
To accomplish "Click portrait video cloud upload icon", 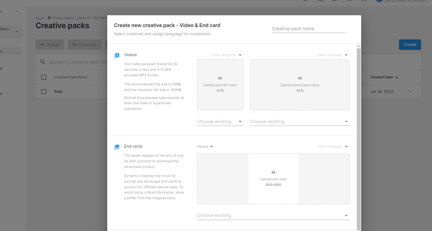I will pos(220,78).
